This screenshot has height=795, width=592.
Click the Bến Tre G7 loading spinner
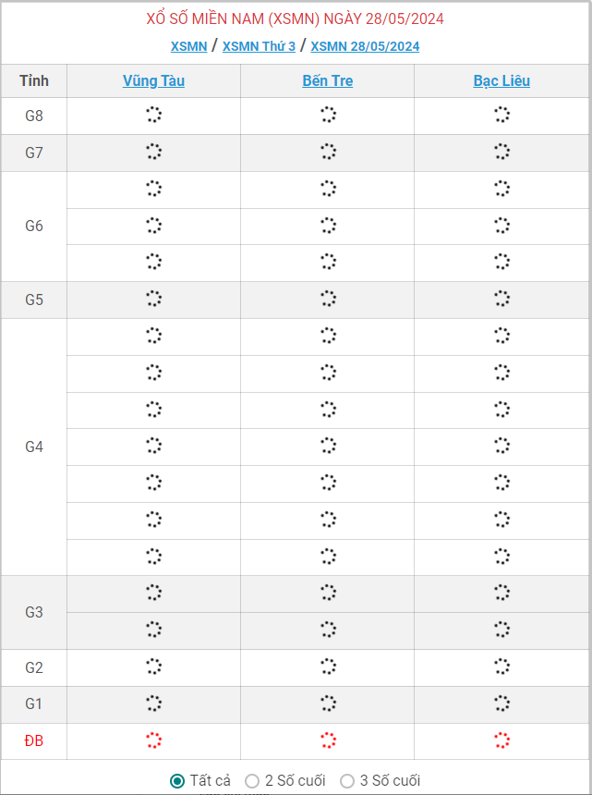pos(328,152)
